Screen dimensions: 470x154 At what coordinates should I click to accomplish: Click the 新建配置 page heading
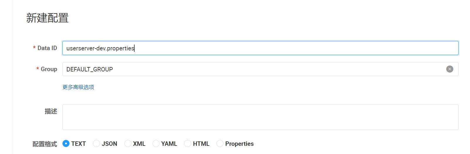coord(47,18)
